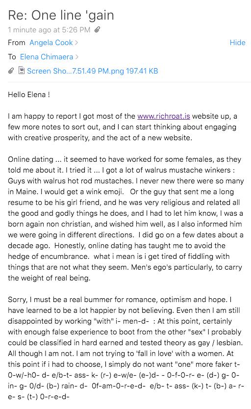Open sender Angela Cook's contact

click(51, 43)
